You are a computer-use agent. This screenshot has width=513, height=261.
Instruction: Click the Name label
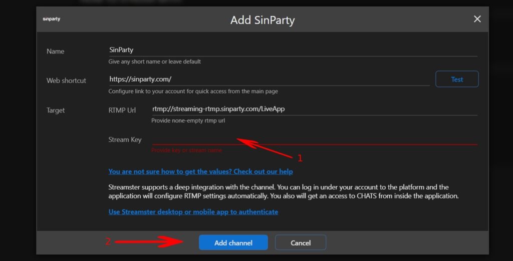point(55,51)
